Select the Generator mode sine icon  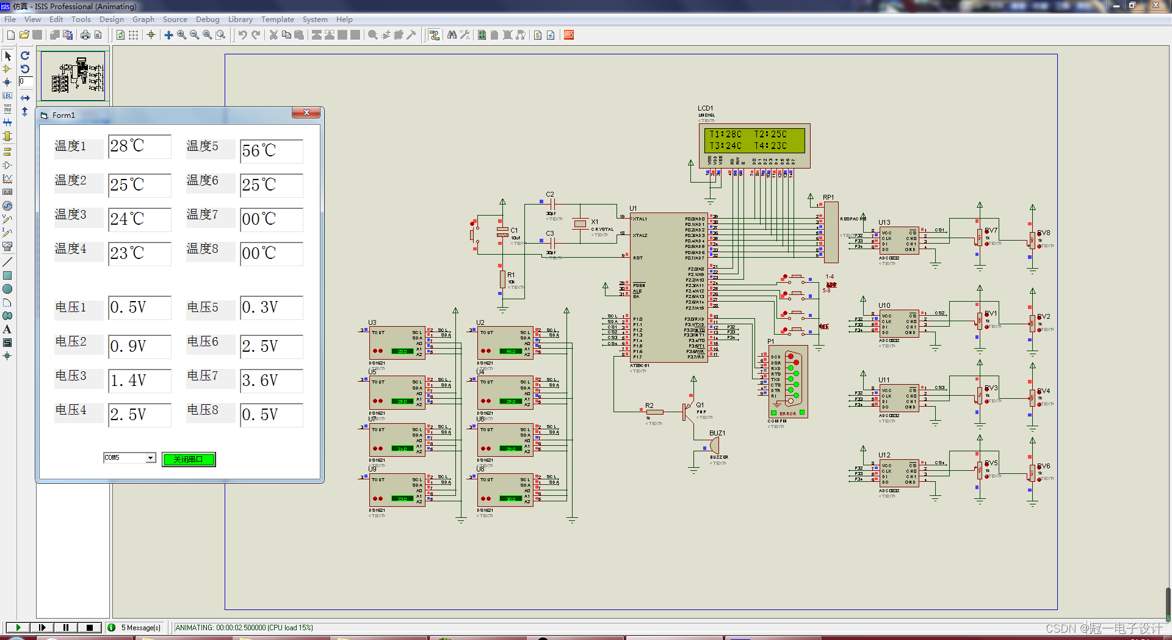[7, 206]
